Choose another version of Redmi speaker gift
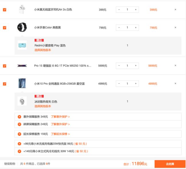This screenshot has width=186, height=169. (x=43, y=50)
